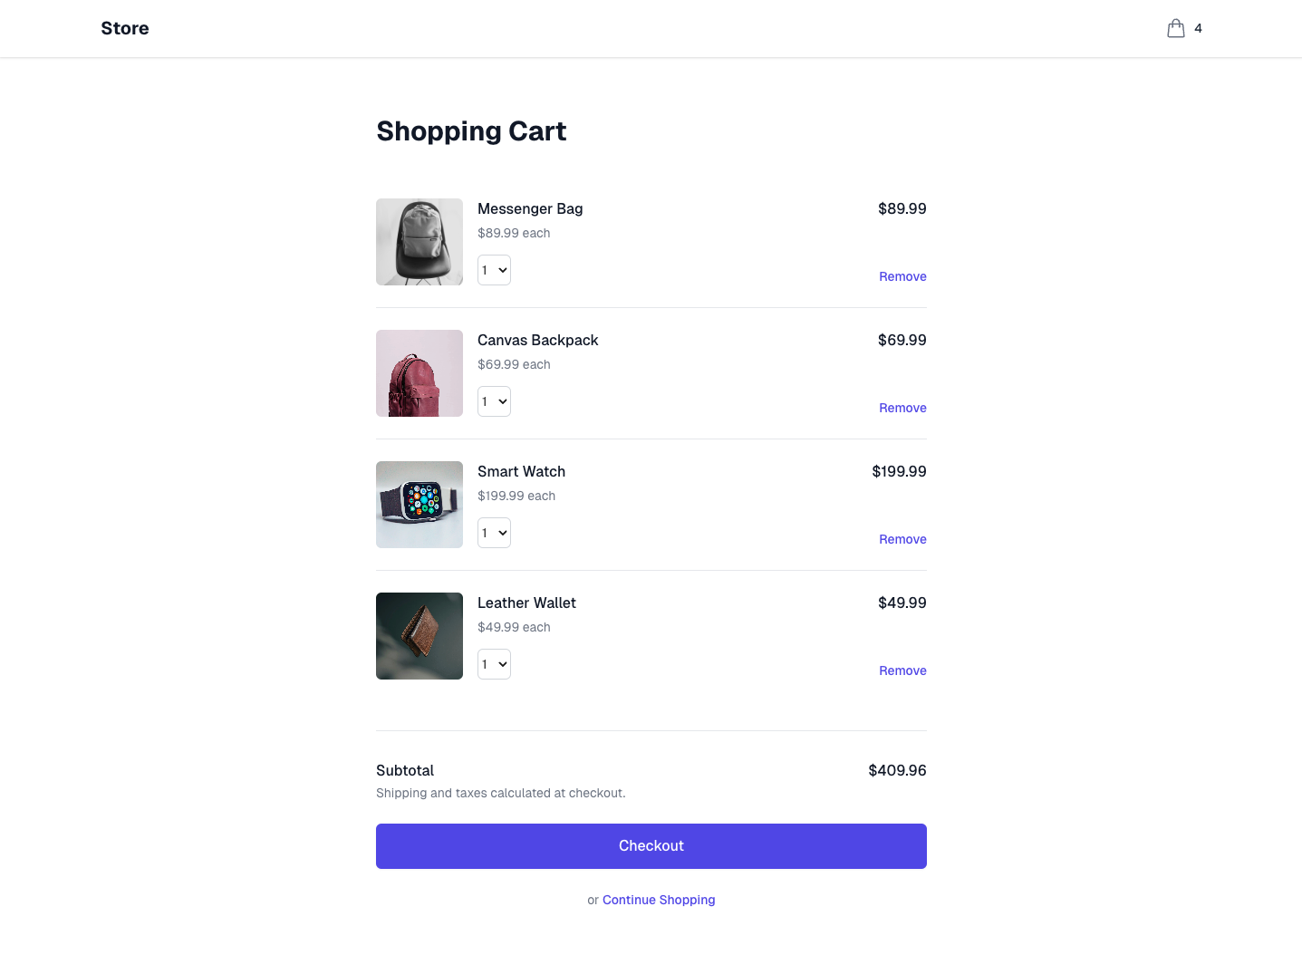Open the Leather Wallet quantity dropdown
Image resolution: width=1302 pixels, height=974 pixels.
point(494,664)
